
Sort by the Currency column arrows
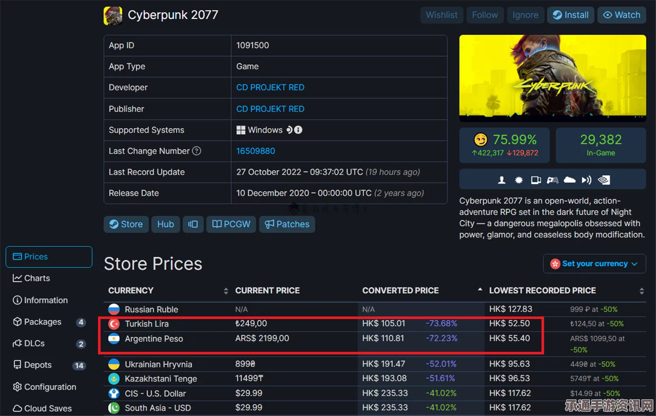point(226,291)
